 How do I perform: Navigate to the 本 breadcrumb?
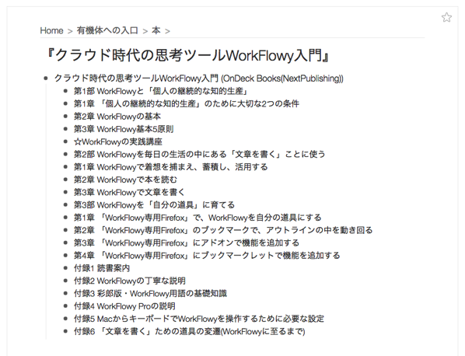pos(156,30)
